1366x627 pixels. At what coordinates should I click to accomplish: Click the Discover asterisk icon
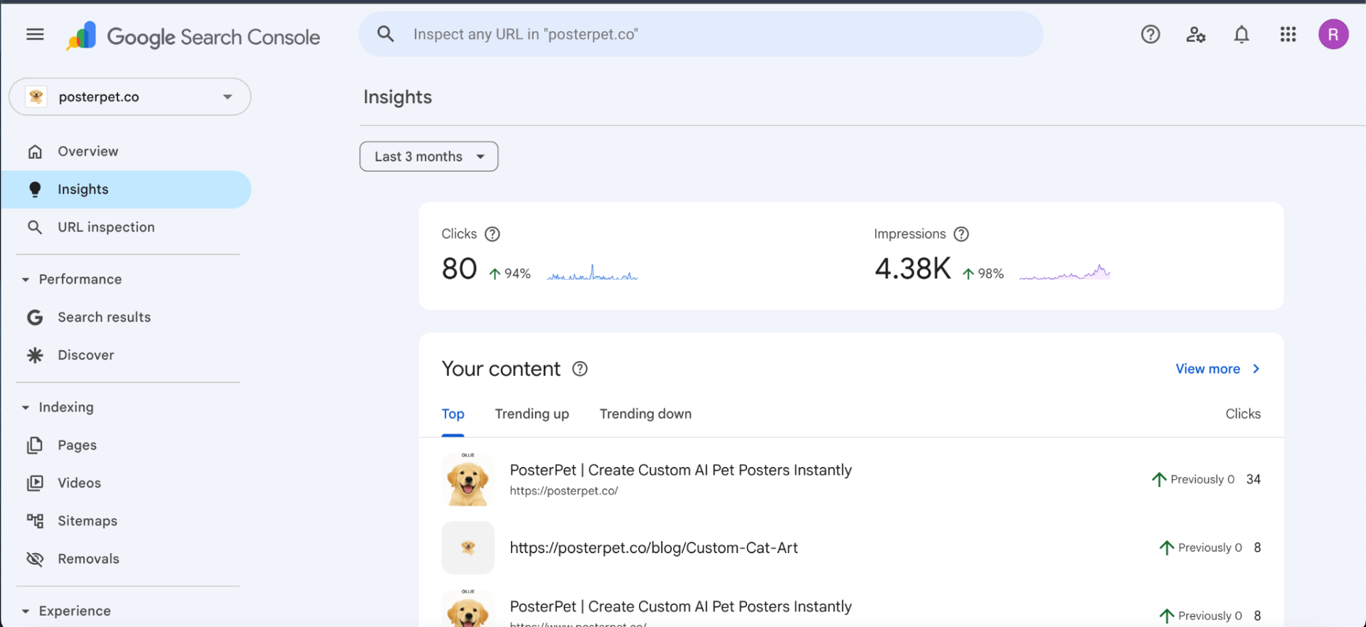35,355
